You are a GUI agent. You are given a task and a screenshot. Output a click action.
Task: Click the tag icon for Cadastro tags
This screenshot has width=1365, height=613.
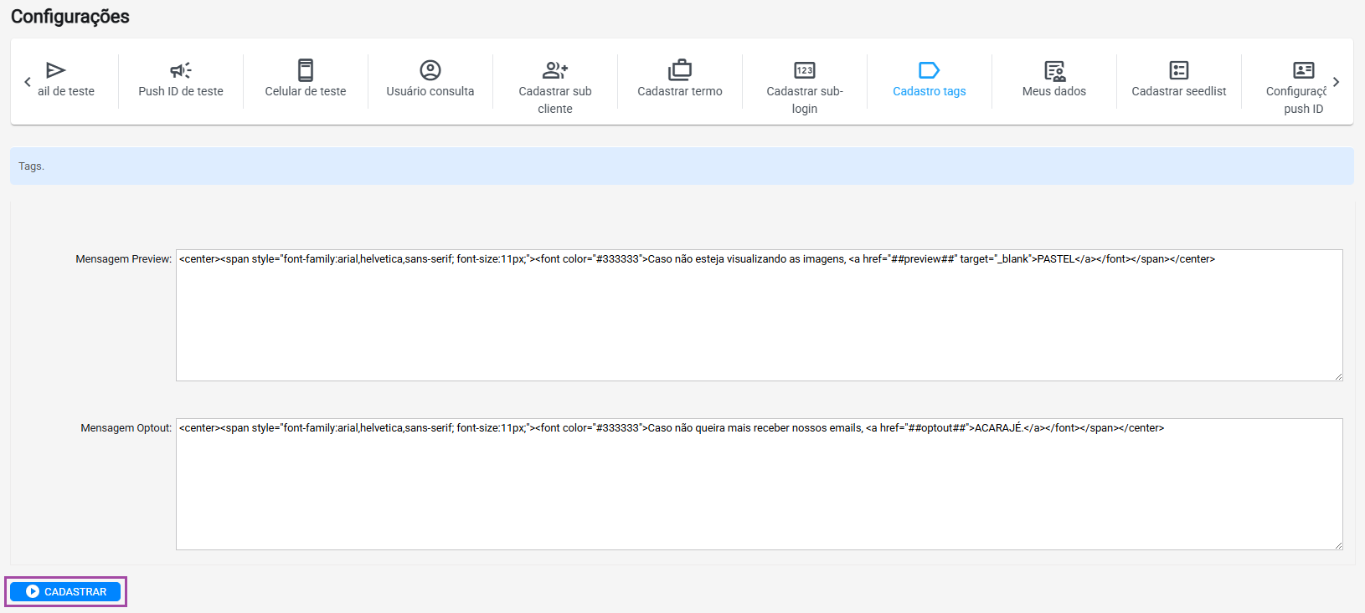coord(930,70)
